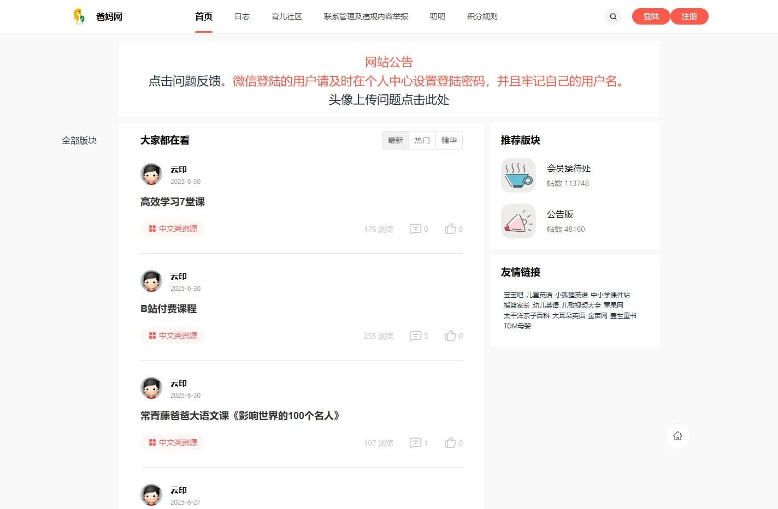This screenshot has width=778, height=509.
Task: Visit 金苗网 friend link
Action: (x=598, y=315)
